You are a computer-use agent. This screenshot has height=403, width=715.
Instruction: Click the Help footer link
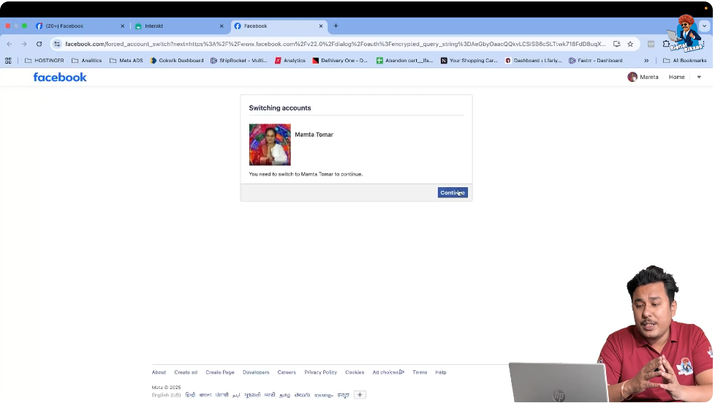click(x=441, y=372)
